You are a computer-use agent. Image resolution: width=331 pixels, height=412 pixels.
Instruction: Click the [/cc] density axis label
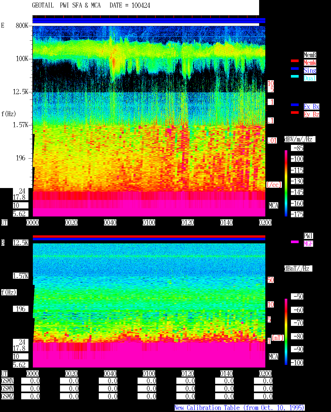point(274,185)
